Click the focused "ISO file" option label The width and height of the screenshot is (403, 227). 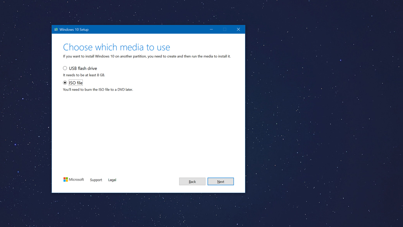pyautogui.click(x=76, y=83)
